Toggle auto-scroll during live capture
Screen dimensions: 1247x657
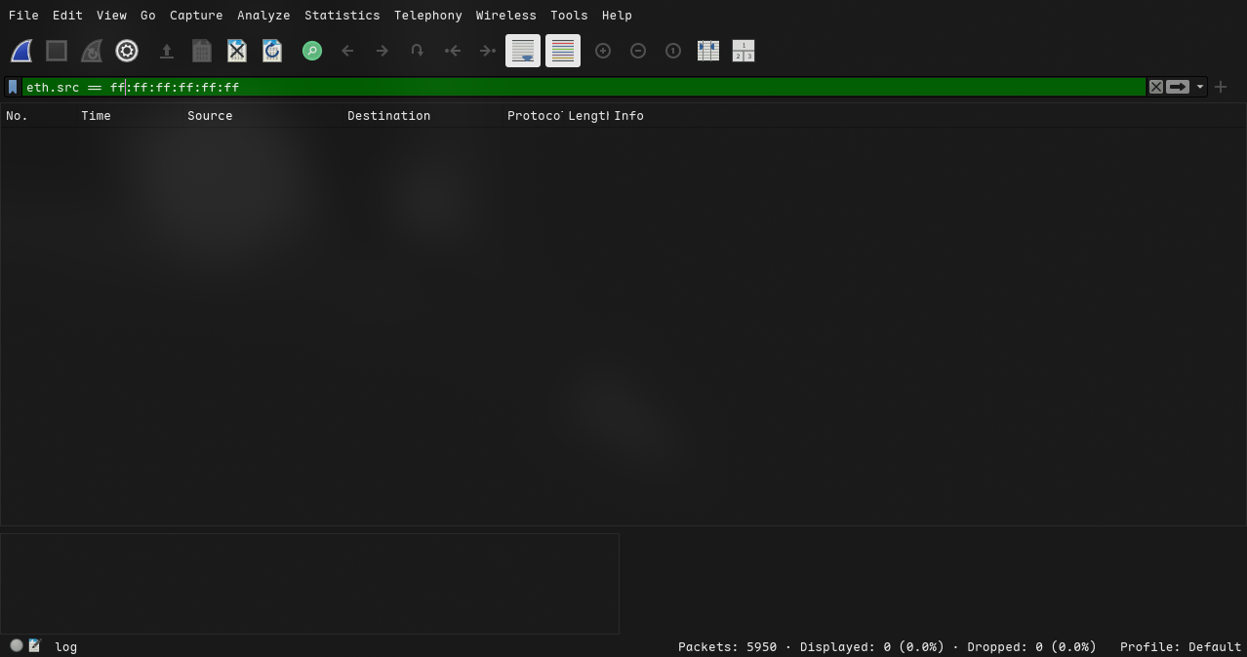pos(523,51)
